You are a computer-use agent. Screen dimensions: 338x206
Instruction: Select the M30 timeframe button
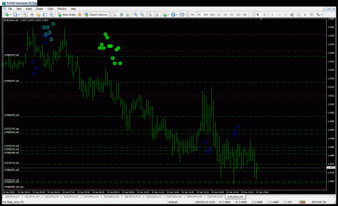pyautogui.click(x=213, y=15)
